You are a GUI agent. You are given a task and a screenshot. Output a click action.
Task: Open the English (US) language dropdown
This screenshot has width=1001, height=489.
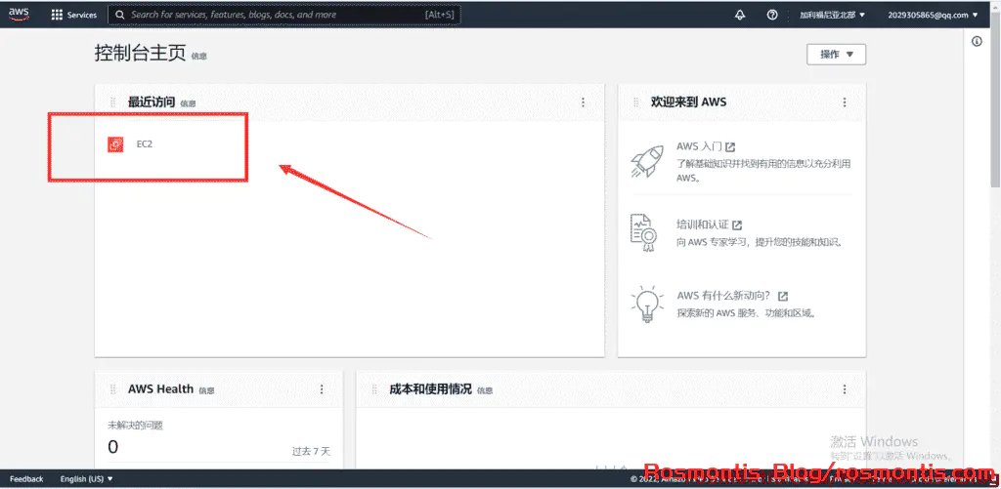[x=86, y=479]
